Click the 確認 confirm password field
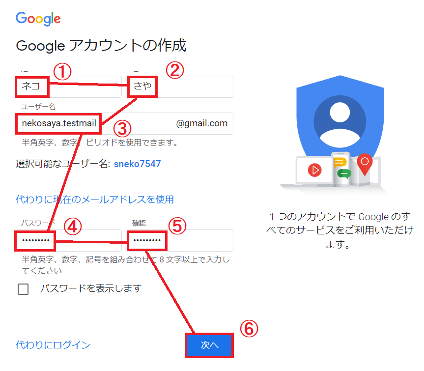Screen dimensions: 424x371 [180, 240]
